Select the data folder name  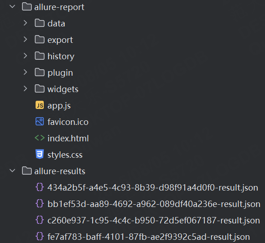click(56, 24)
